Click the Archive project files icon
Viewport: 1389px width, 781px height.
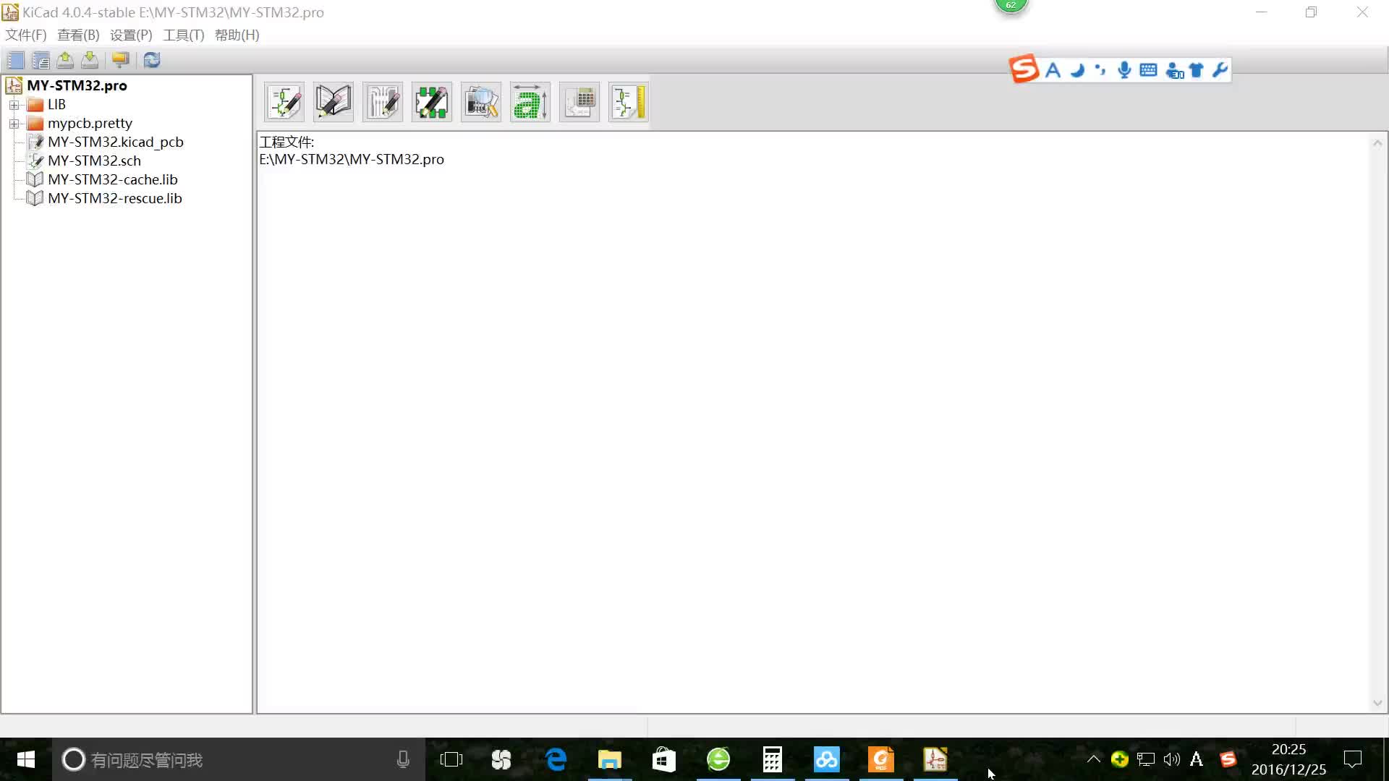120,60
